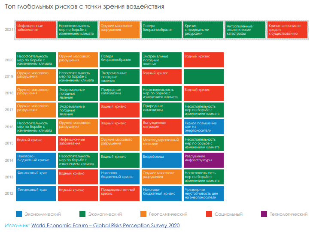Open the World Economic Forum survey link
This screenshot has height=232, width=313.
tap(105, 225)
